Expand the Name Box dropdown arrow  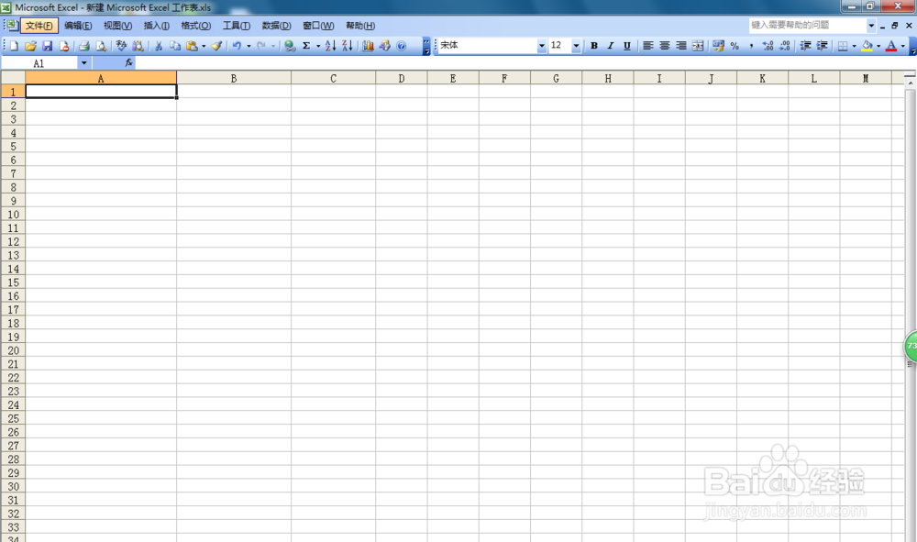coord(84,63)
